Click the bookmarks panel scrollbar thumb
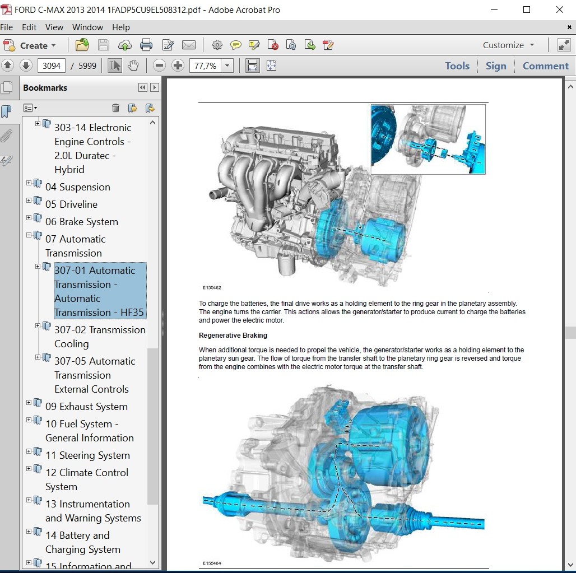Viewport: 576px width, 573px height. [x=152, y=426]
